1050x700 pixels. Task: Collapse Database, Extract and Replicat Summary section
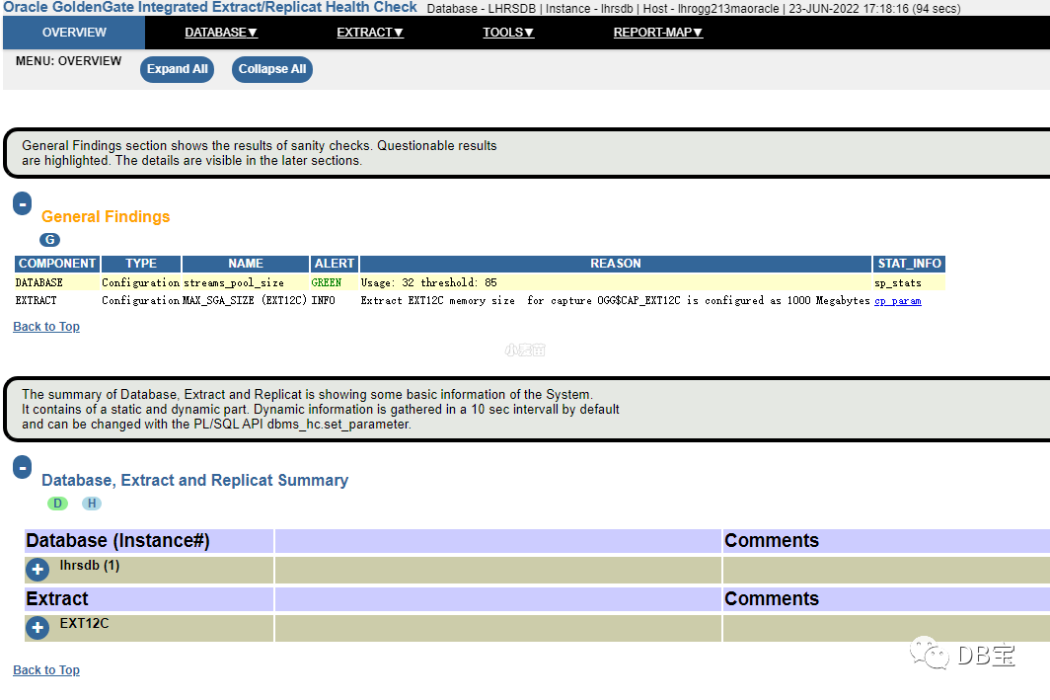[x=22, y=467]
